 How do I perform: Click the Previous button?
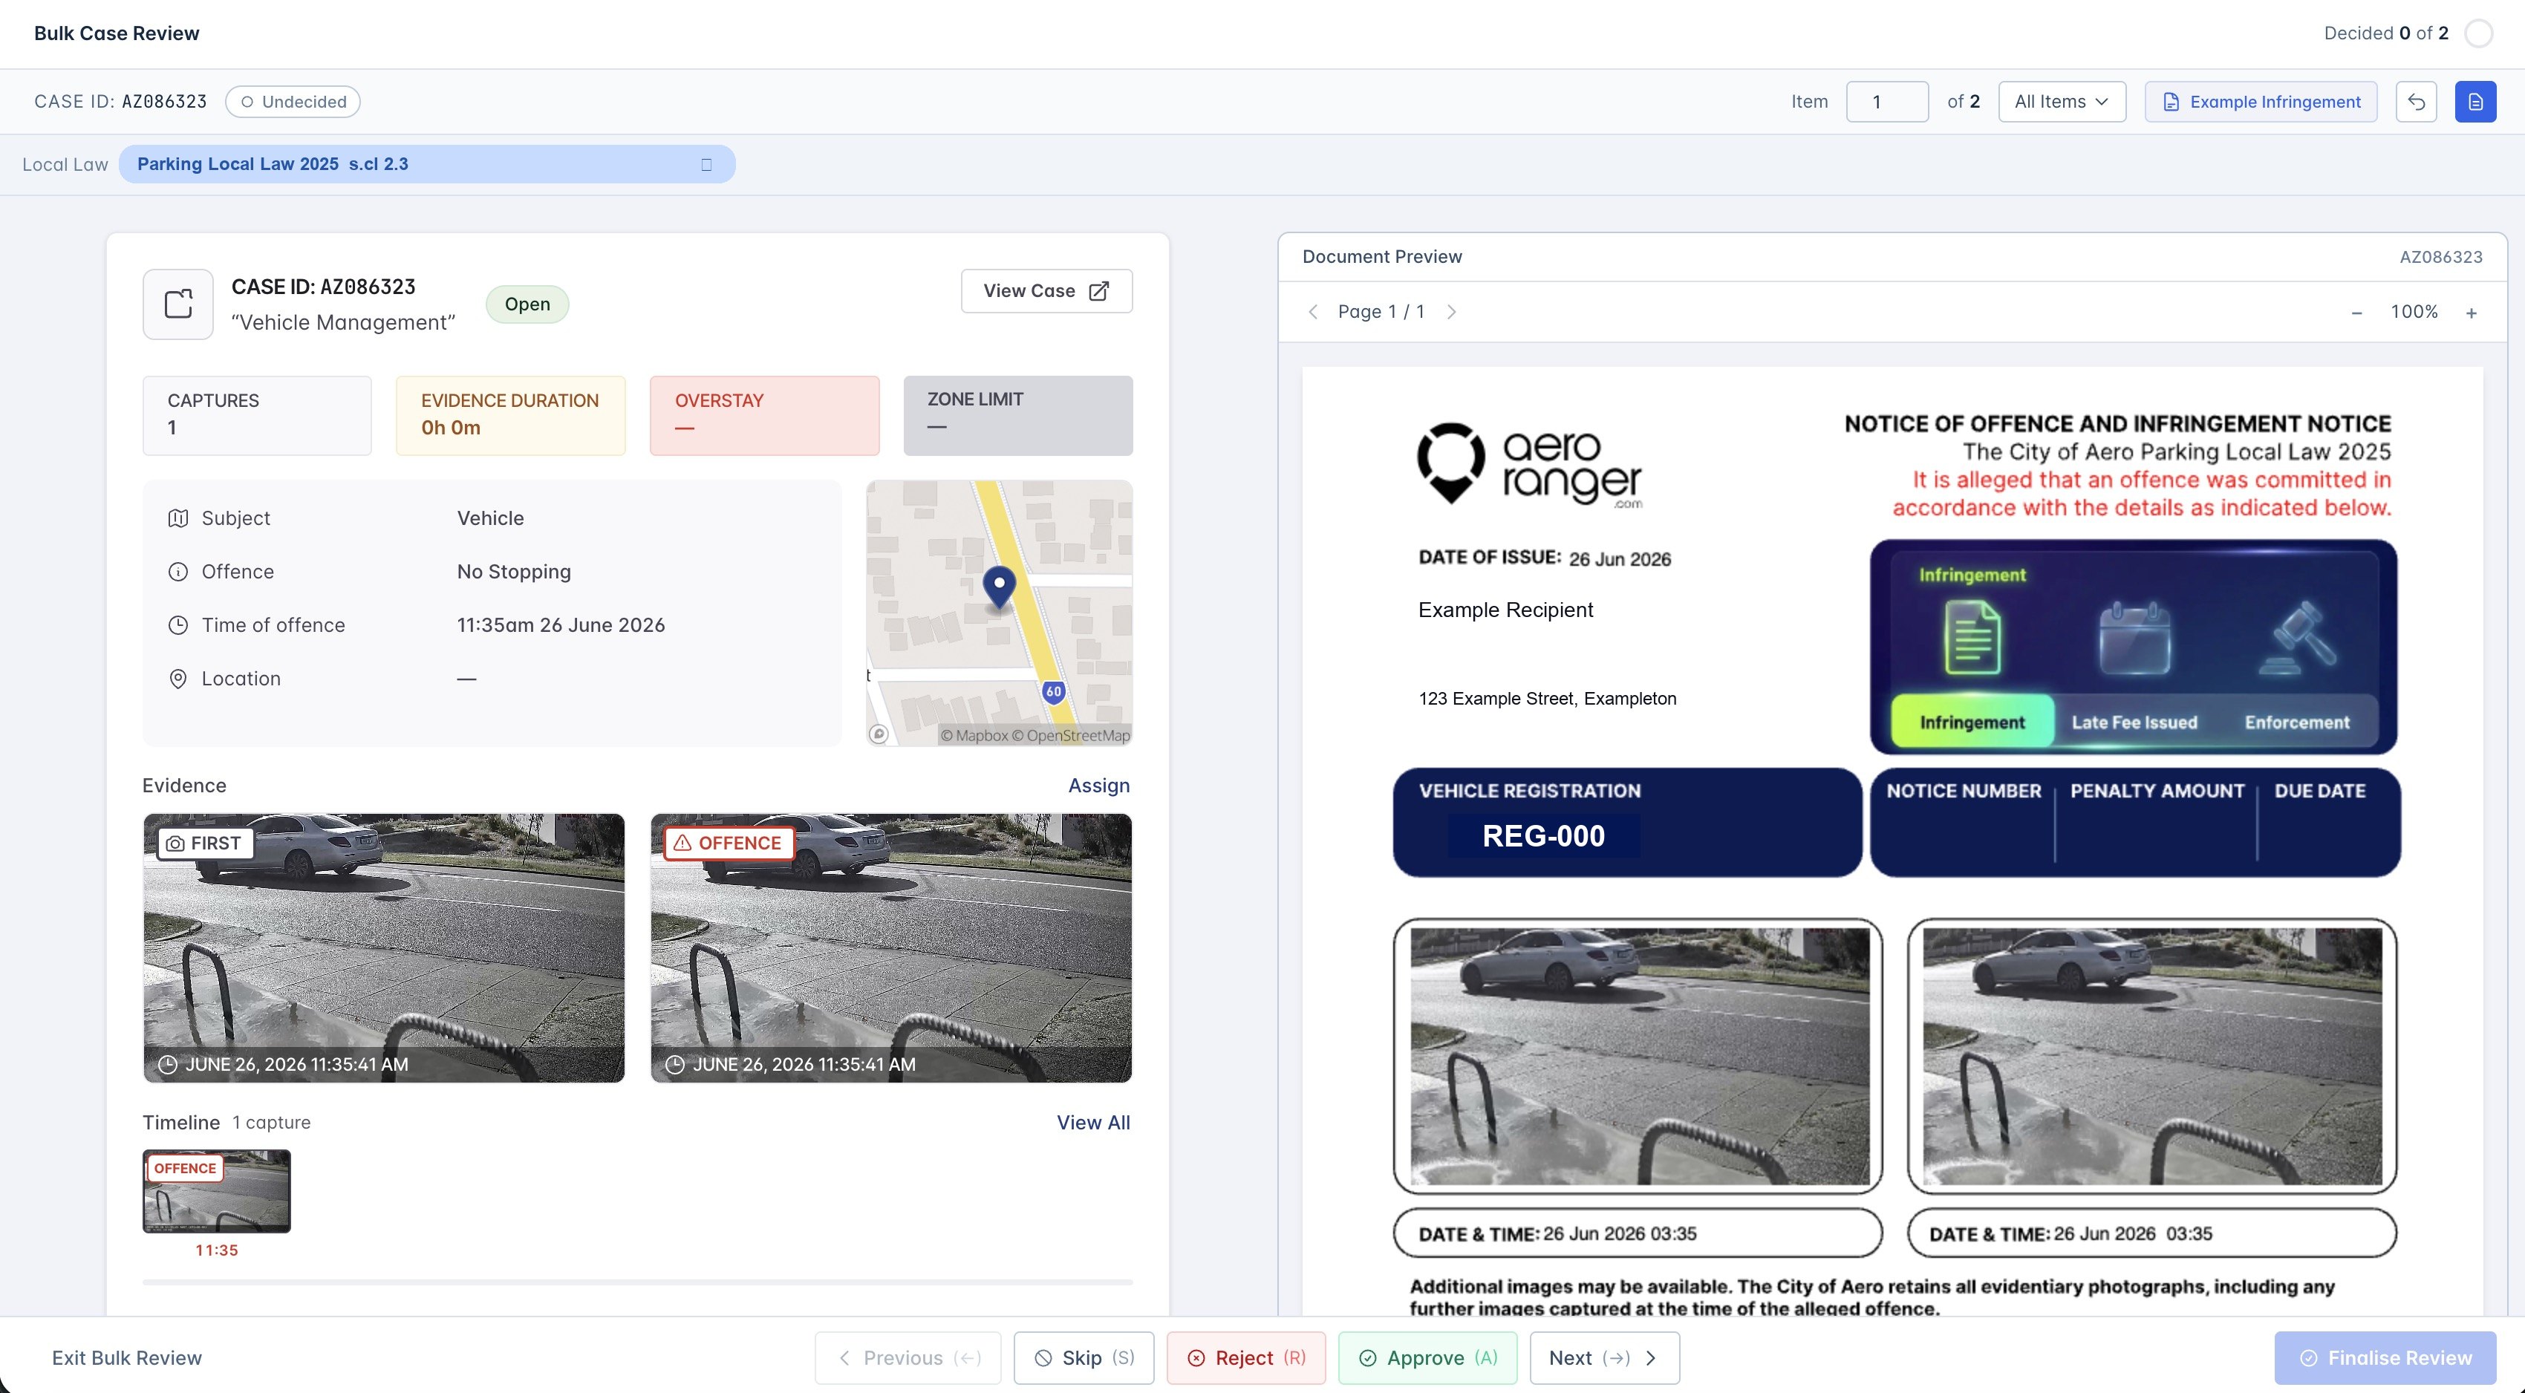click(x=908, y=1359)
